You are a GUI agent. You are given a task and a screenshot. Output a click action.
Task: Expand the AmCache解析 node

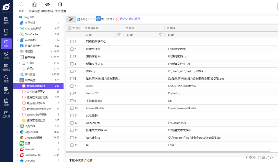(x=17, y=29)
